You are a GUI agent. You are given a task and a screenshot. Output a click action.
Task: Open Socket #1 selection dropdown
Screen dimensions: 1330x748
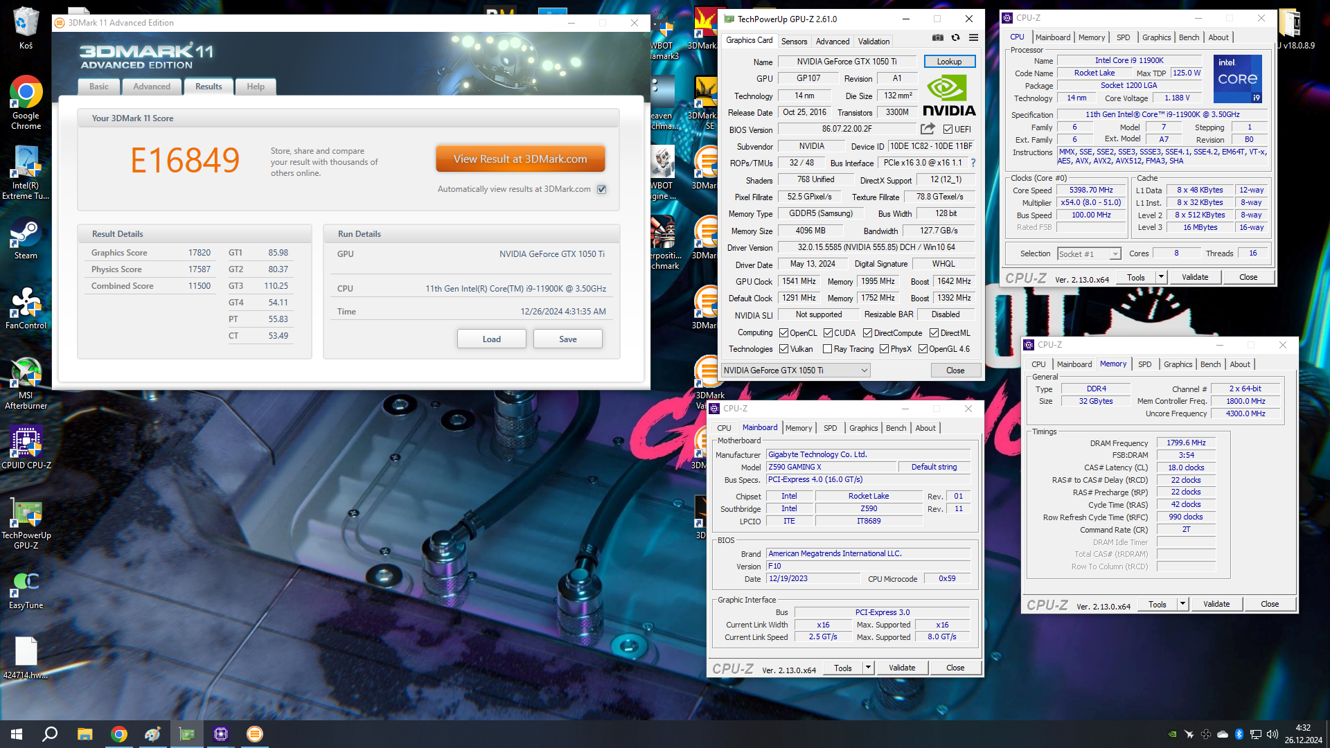click(x=1089, y=254)
